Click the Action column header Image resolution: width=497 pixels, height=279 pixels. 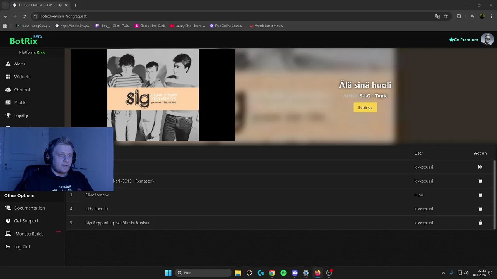480,153
